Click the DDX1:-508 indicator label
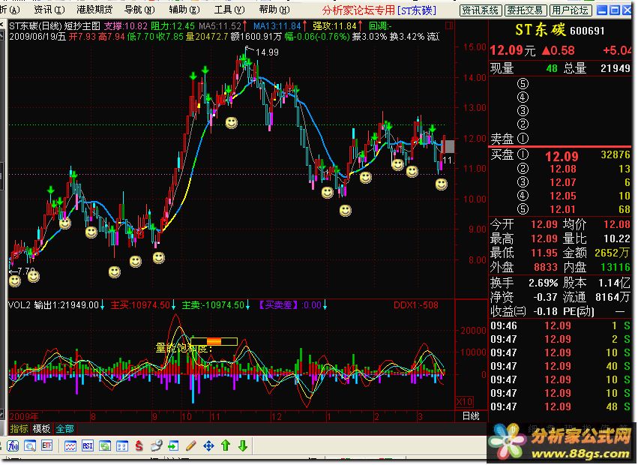Screen dimensions: 638x465 pyautogui.click(x=416, y=305)
